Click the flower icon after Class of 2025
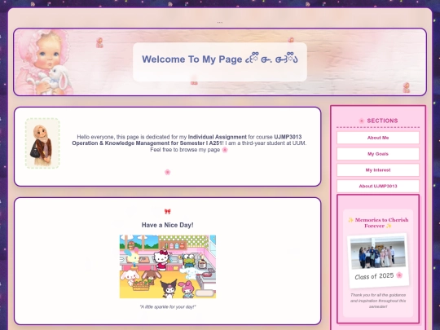Image resolution: width=440 pixels, height=330 pixels. click(x=399, y=275)
